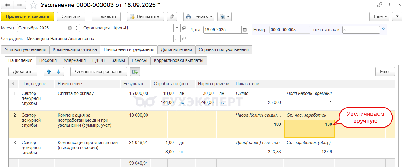This screenshot has width=403, height=167.
Task: Click the Выплатить button
Action: pos(145,16)
